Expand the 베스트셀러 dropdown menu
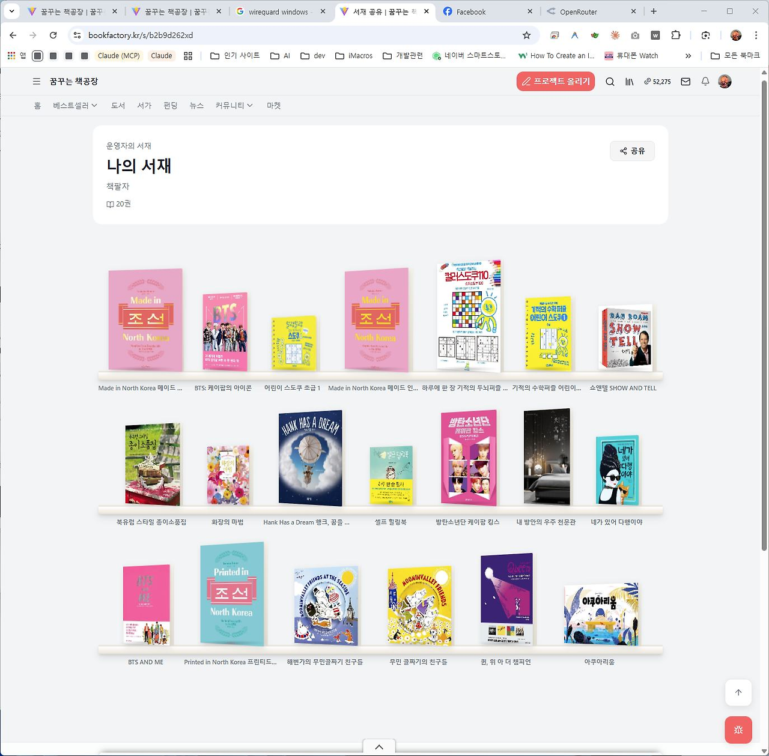The height and width of the screenshot is (756, 769). (x=75, y=106)
